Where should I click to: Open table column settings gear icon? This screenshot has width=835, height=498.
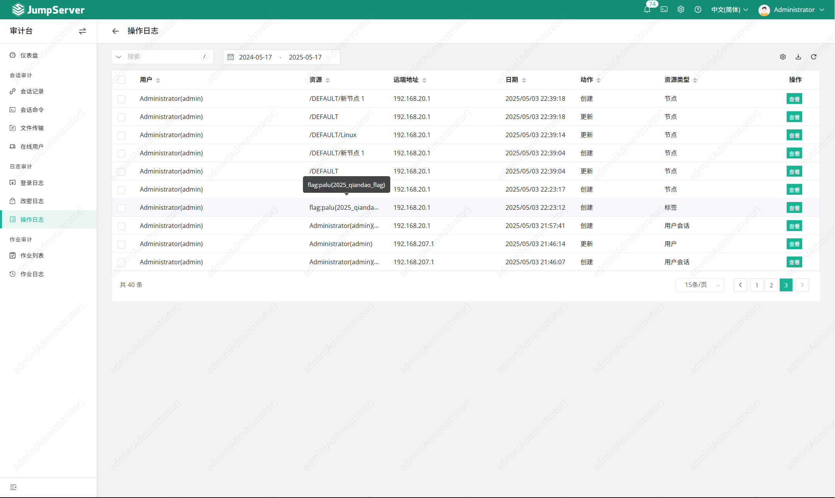(x=783, y=57)
